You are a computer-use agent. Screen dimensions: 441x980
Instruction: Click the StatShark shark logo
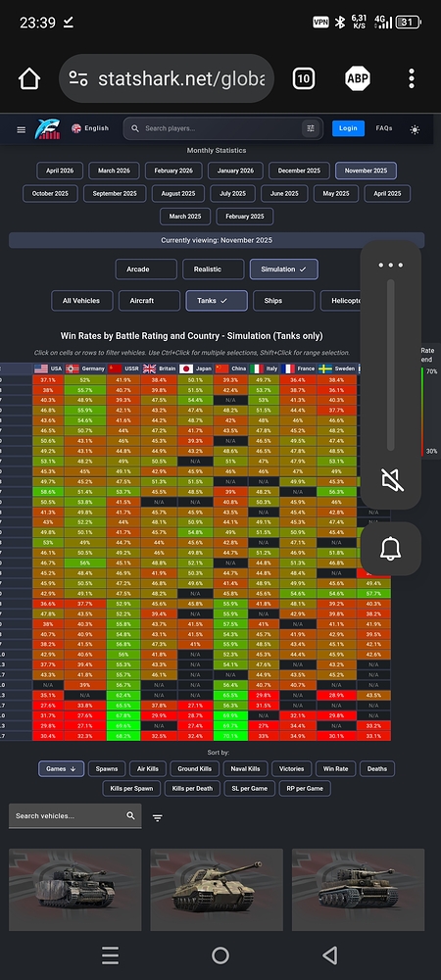[47, 128]
